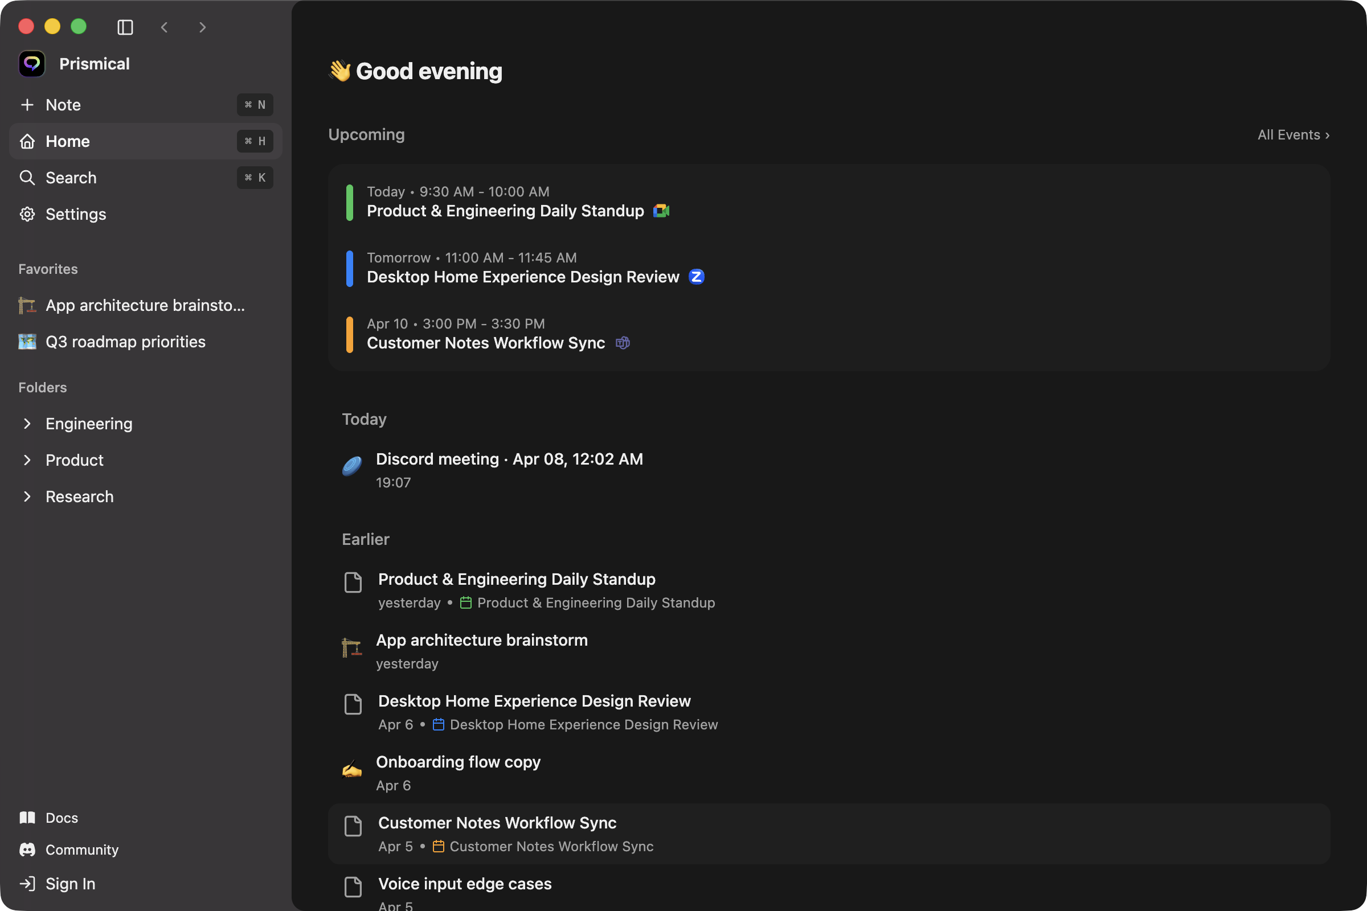Screen dimensions: 1367x911
Task: Open Search in the sidebar
Action: pos(71,178)
